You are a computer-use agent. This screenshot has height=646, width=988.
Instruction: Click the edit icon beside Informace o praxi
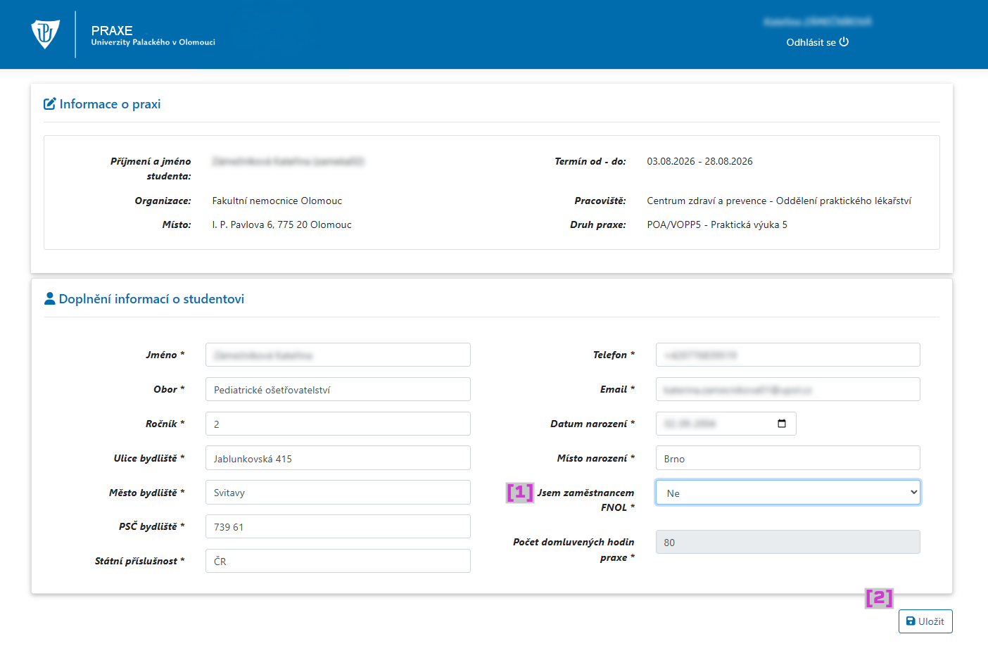50,104
